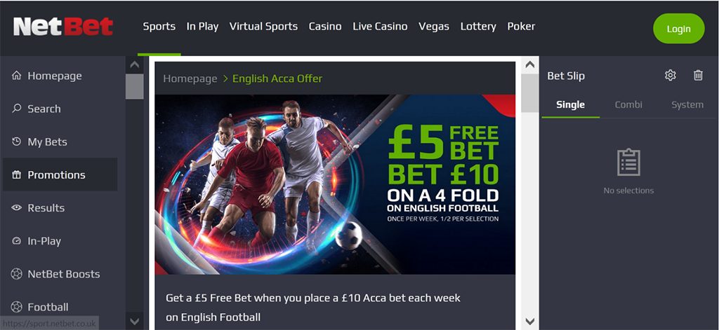
Task: Click the NetBet logo
Action: 63,27
